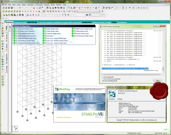Click the last yellow isometric view icon
The height and width of the screenshot is (135, 171).
pos(20,11)
